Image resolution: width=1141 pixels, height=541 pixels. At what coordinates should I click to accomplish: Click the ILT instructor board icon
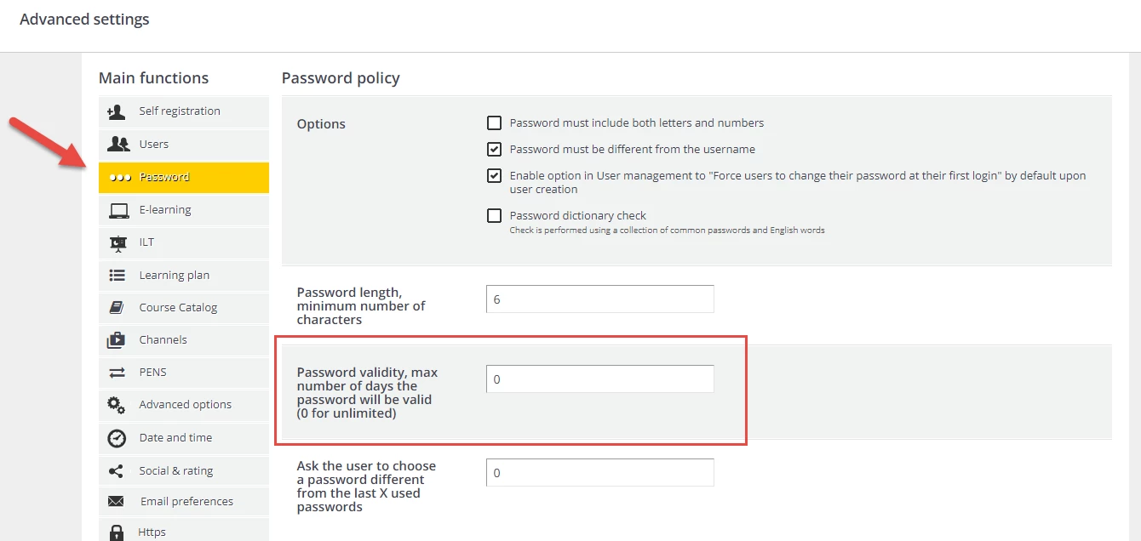118,242
